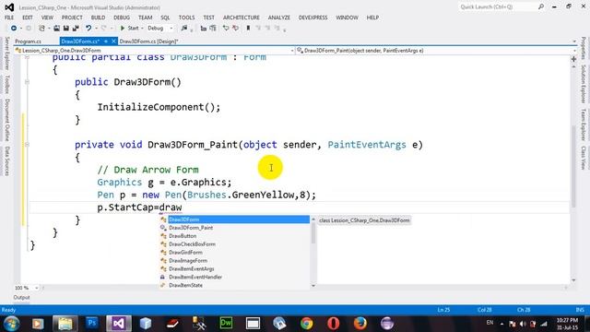590x332 pixels.
Task: Open the FILE menu
Action: [x=9, y=18]
